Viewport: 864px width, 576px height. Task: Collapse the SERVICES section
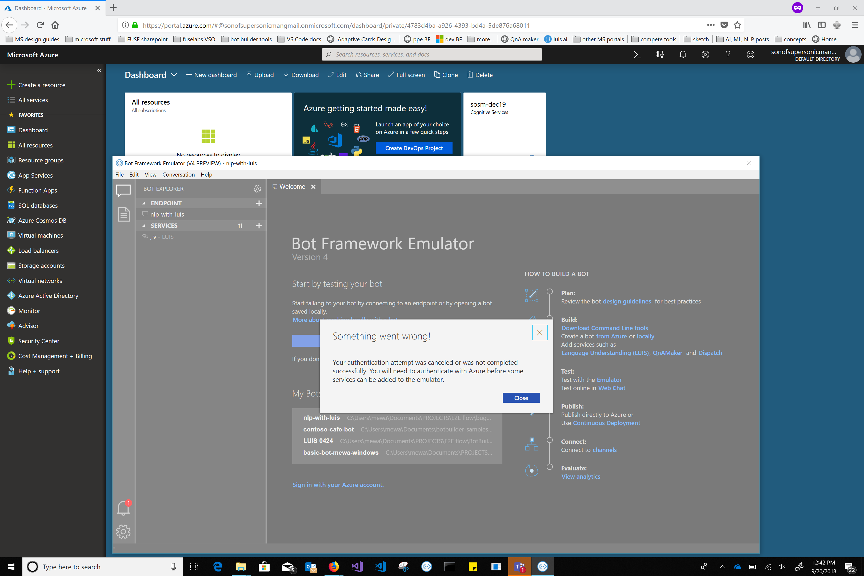click(144, 225)
